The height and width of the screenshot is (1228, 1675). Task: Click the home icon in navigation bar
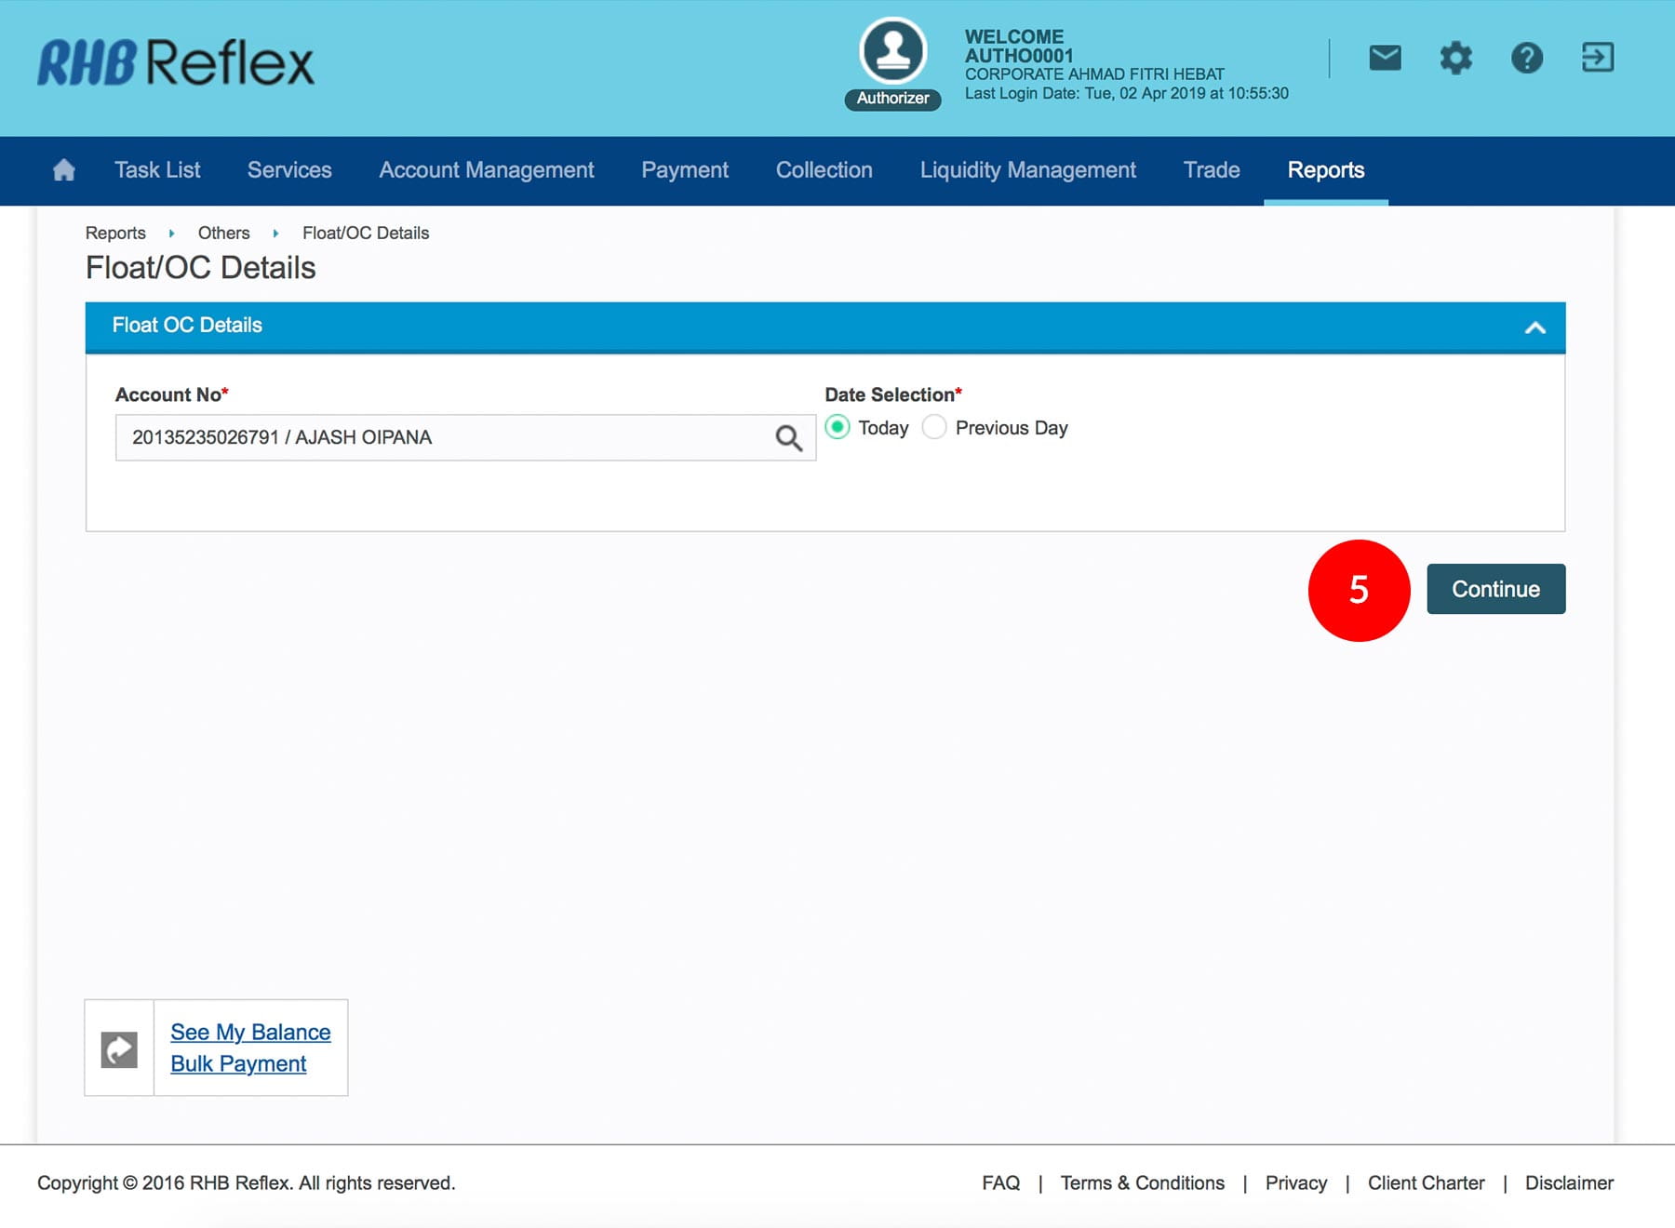63,170
